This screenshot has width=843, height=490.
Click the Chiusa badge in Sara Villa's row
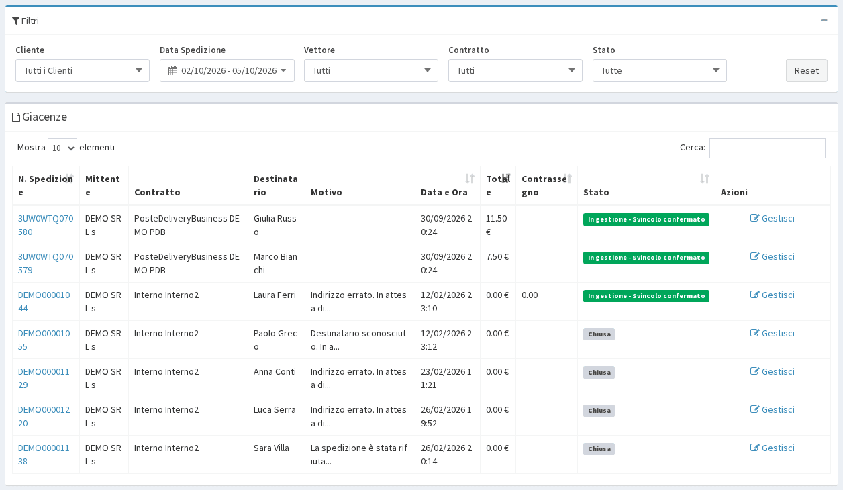599,449
